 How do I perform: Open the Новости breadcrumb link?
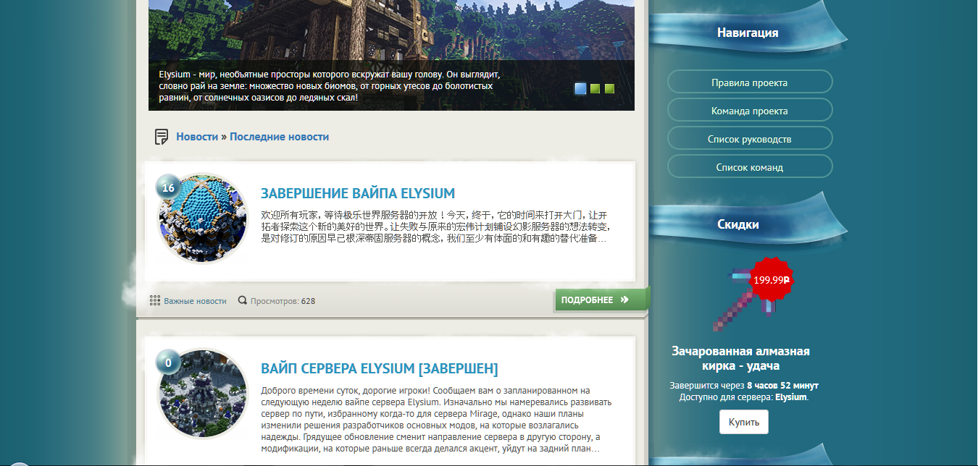tap(197, 137)
